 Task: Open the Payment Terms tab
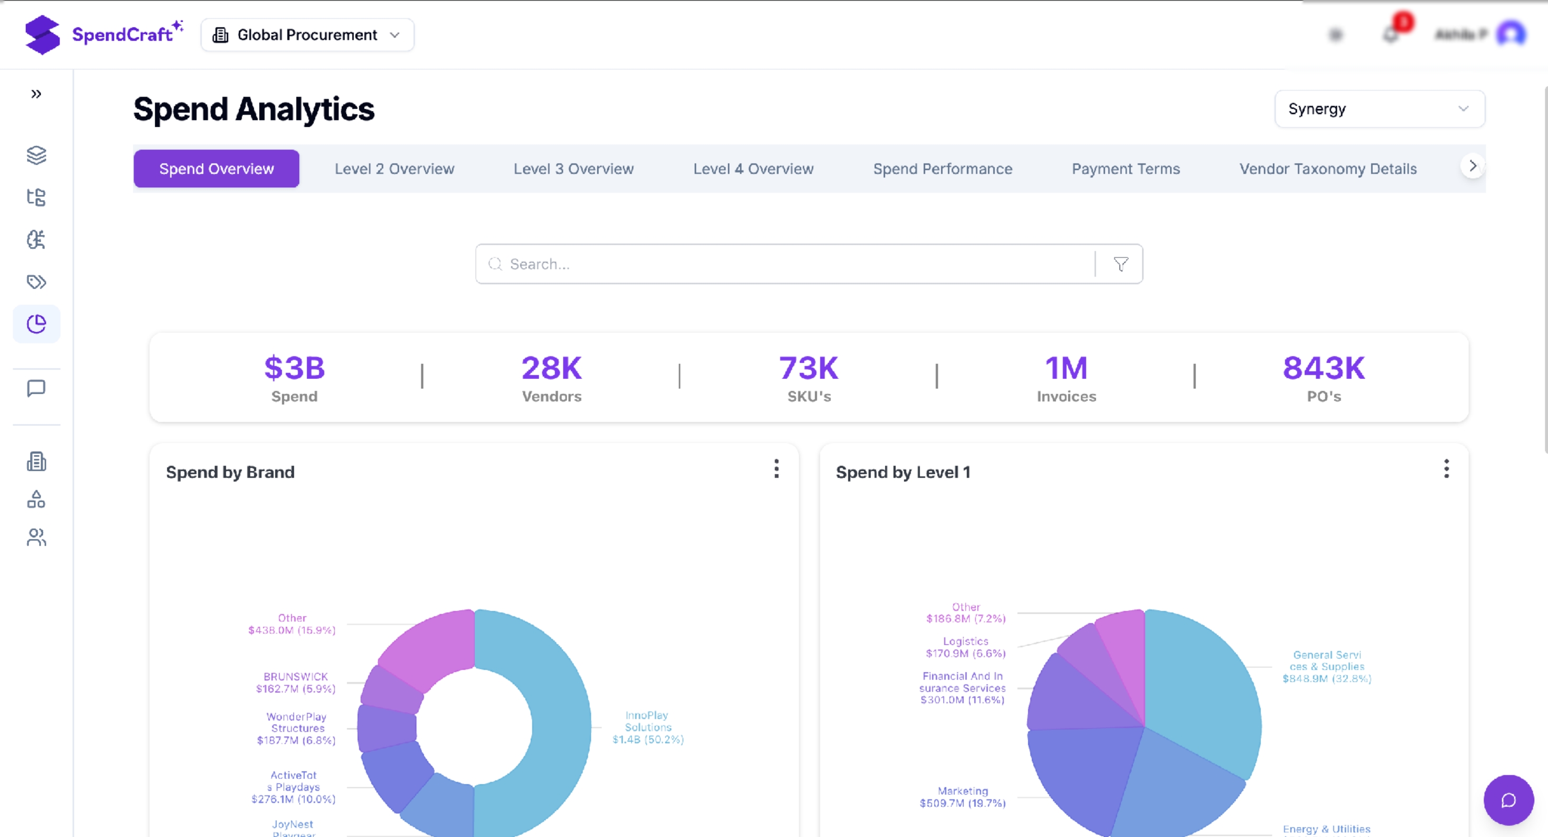pos(1125,169)
